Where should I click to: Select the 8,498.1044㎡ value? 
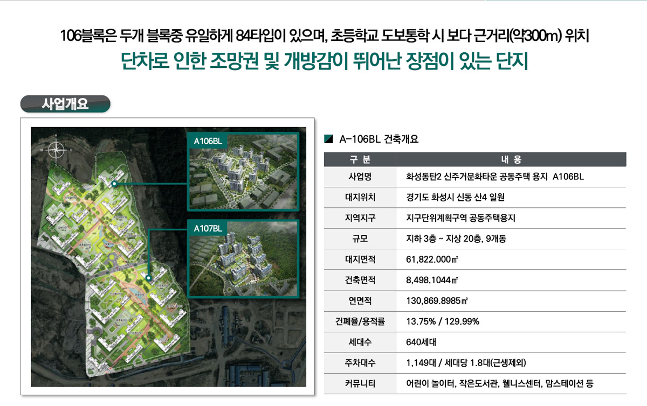point(432,280)
